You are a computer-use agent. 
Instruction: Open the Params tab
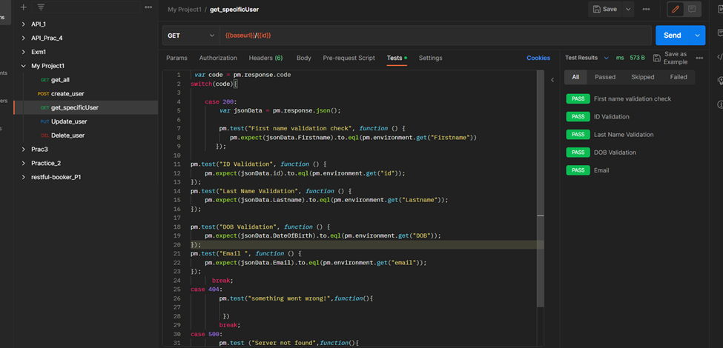(x=176, y=58)
